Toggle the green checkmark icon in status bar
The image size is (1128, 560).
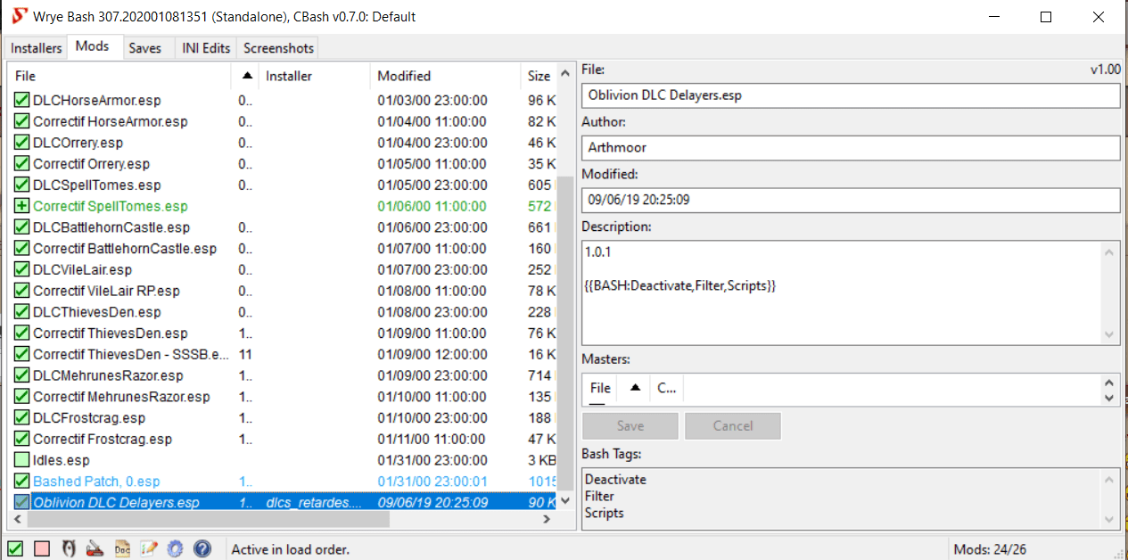click(15, 549)
